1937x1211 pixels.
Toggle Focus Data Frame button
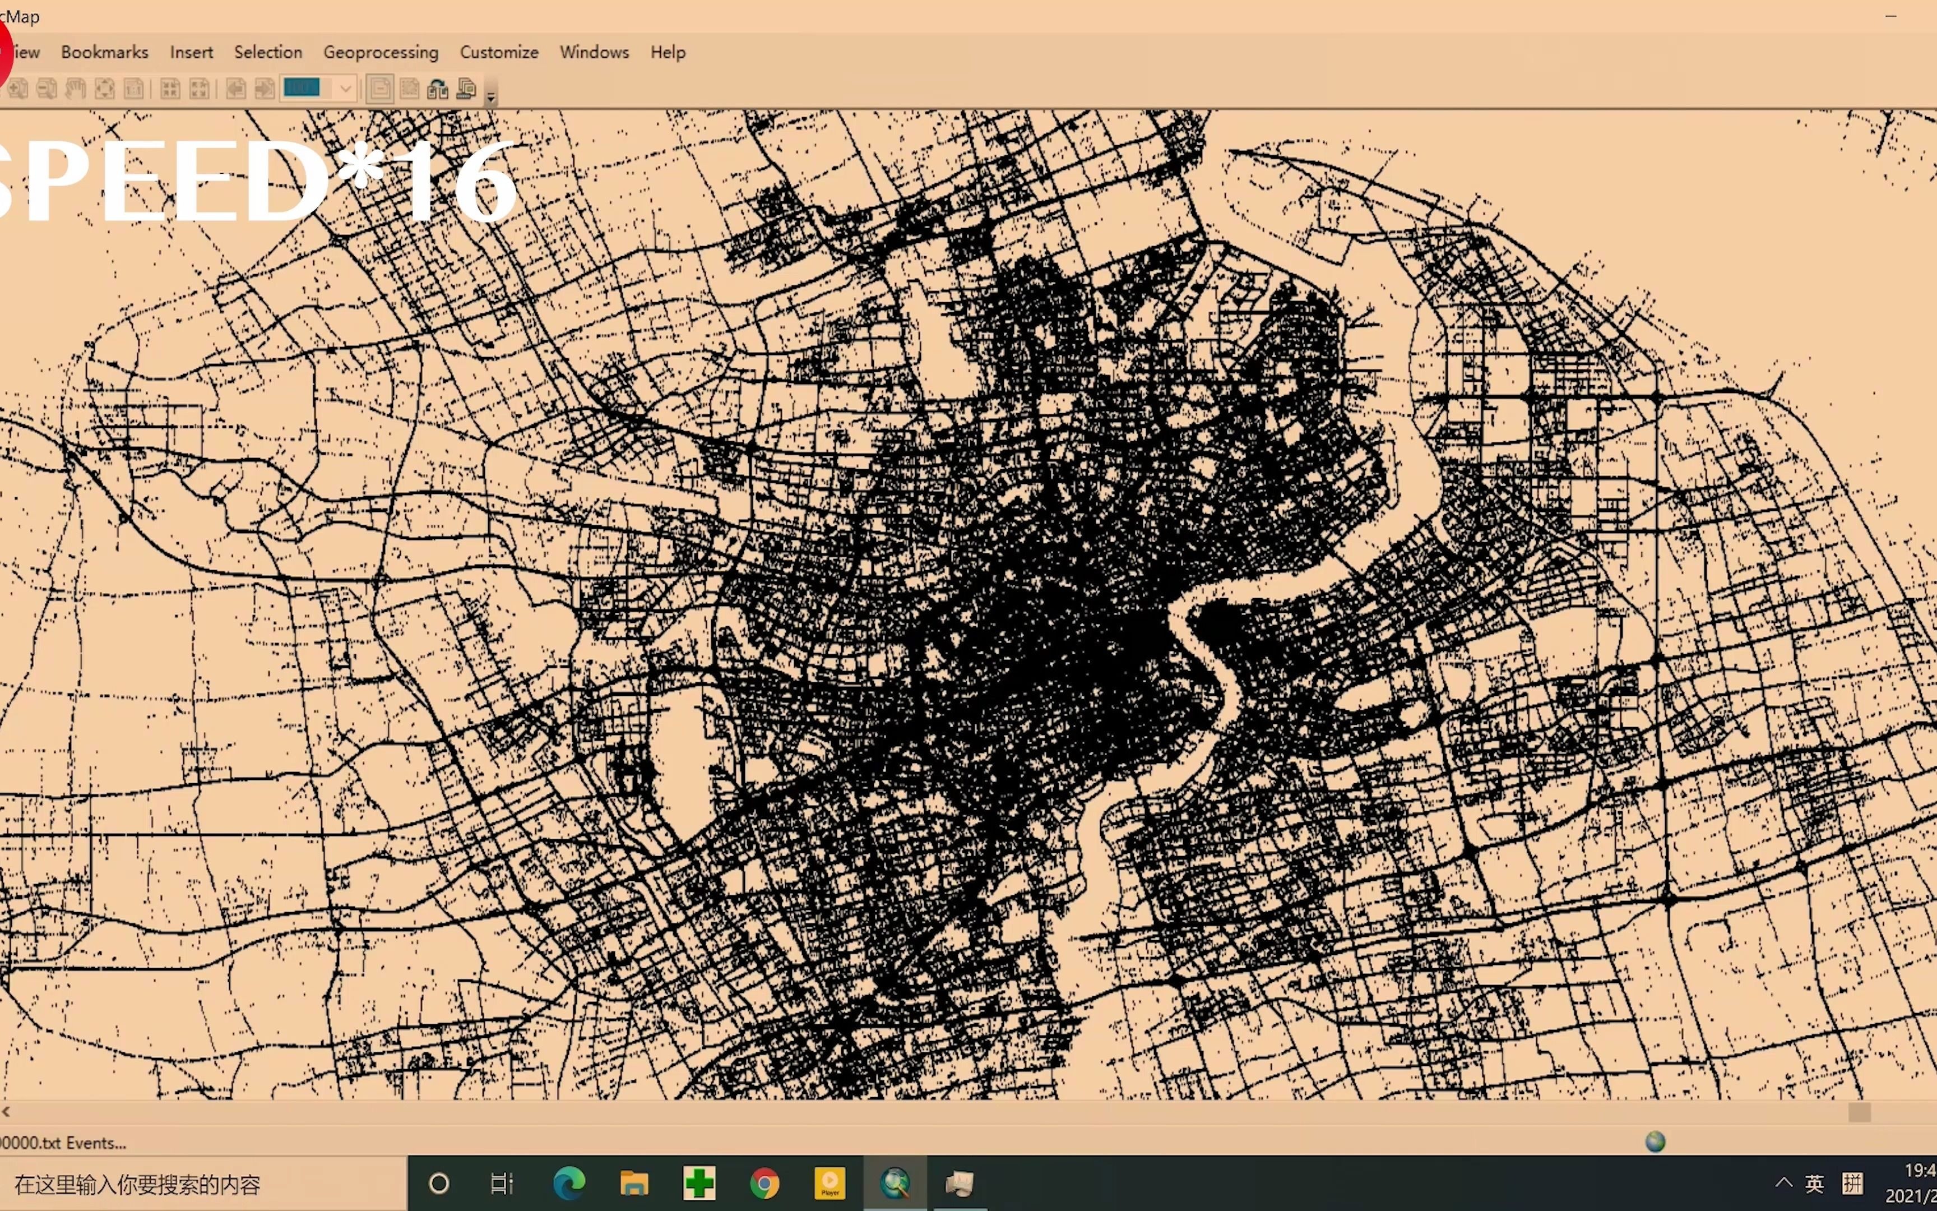[x=409, y=89]
